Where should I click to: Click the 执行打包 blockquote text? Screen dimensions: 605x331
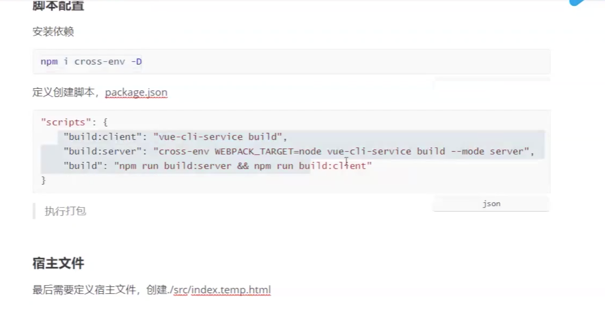[65, 211]
